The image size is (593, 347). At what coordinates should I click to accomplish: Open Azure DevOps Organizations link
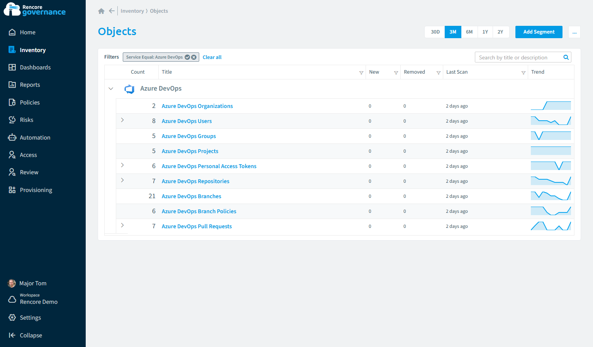197,106
